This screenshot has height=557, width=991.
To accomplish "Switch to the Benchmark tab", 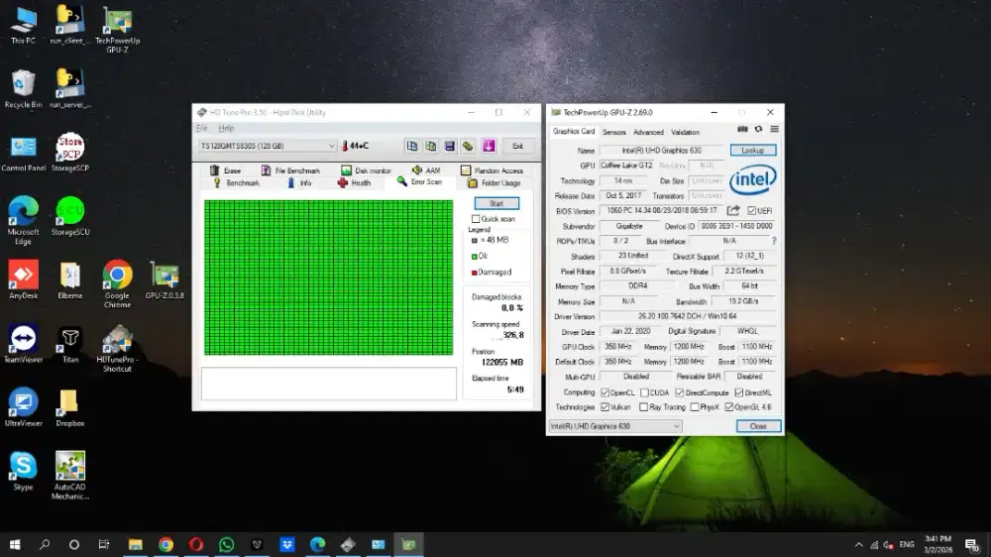I will 237,182.
